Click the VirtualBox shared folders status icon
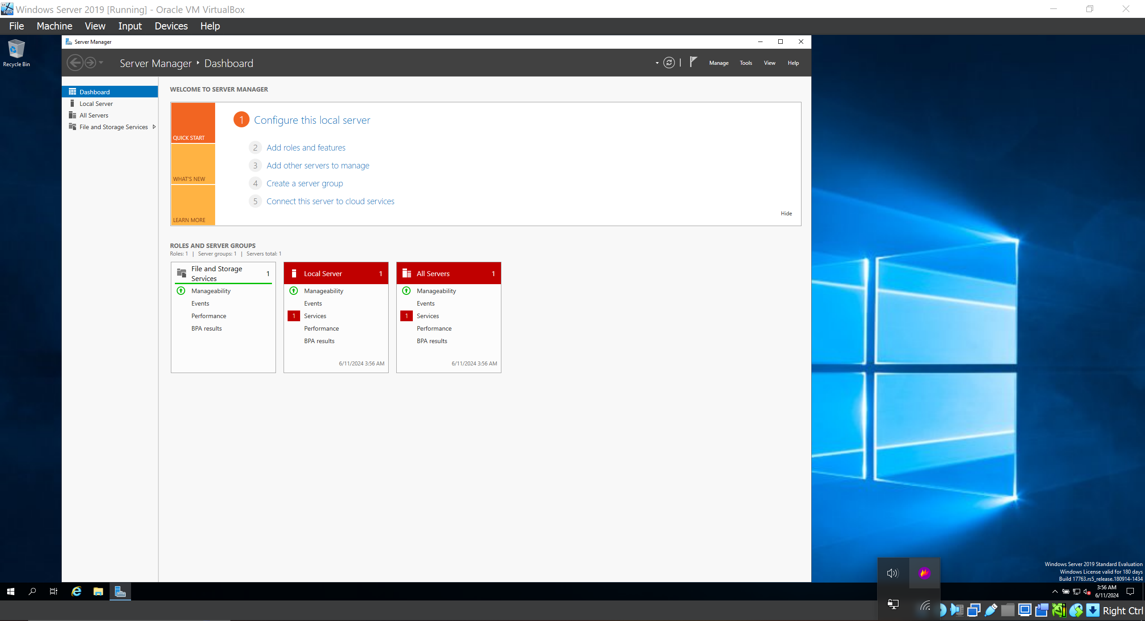This screenshot has height=621, width=1145. [x=1008, y=610]
